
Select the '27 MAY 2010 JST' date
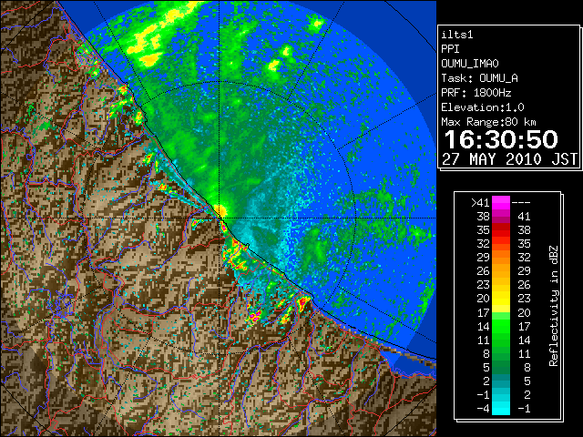click(x=510, y=159)
